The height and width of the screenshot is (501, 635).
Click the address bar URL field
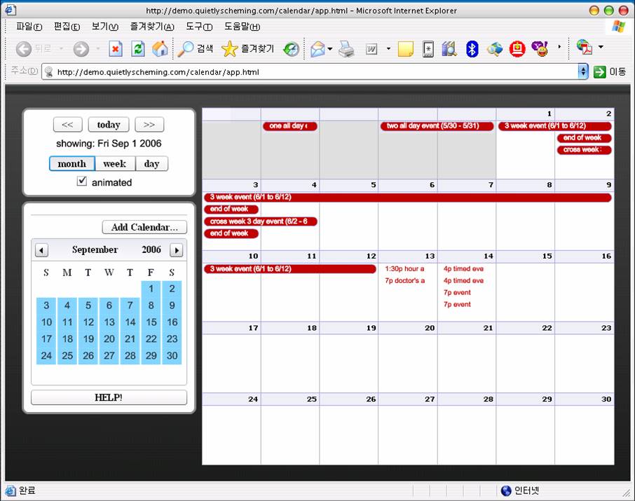[312, 72]
